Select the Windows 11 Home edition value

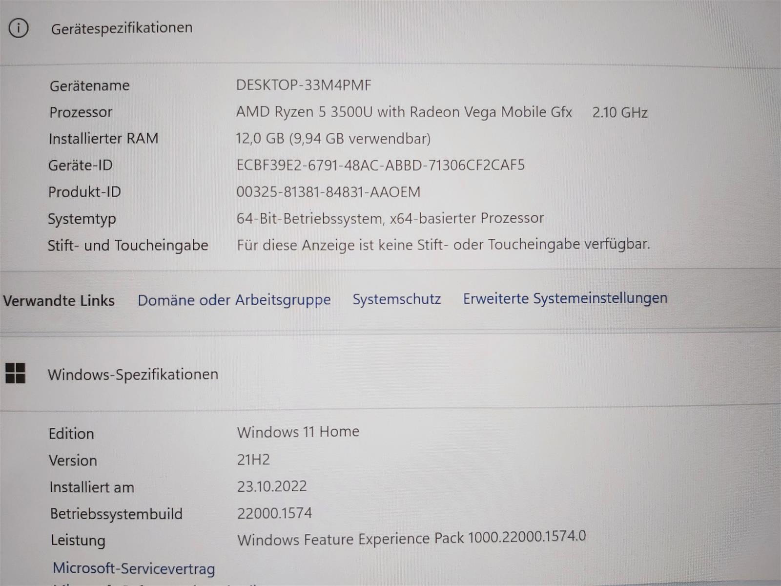coord(298,432)
